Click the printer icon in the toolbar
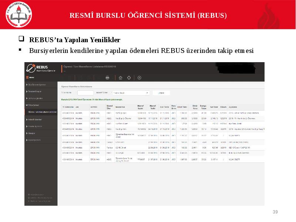This screenshot has height=222, width=296. click(x=107, y=78)
